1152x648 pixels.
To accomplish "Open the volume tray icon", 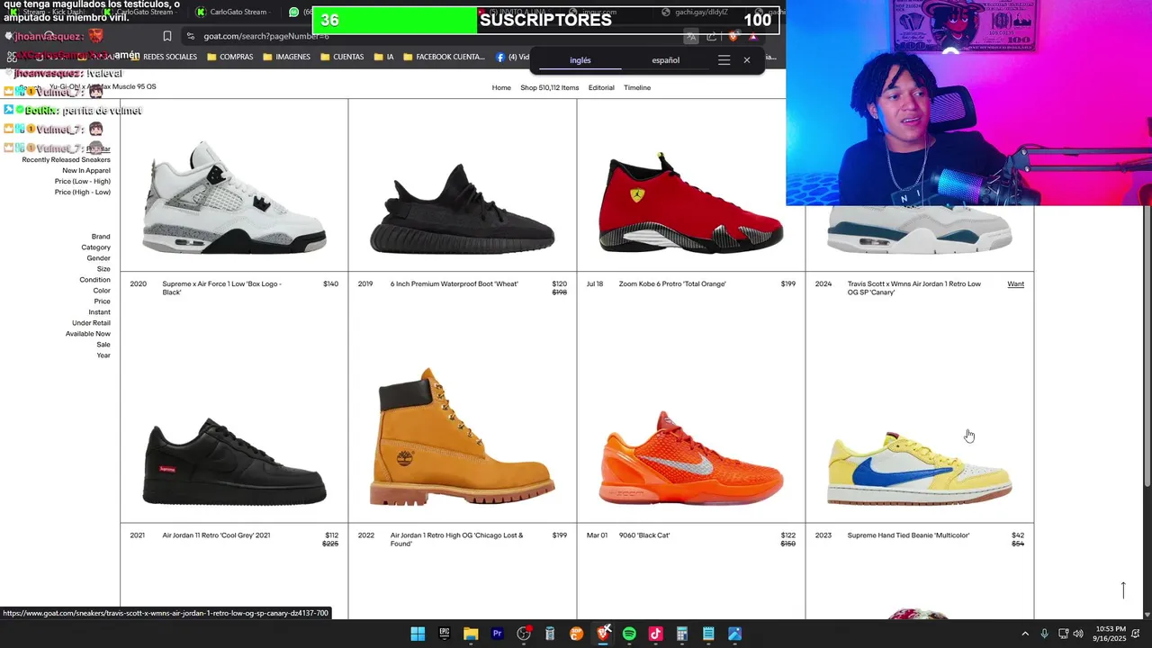I will pos(1078,634).
